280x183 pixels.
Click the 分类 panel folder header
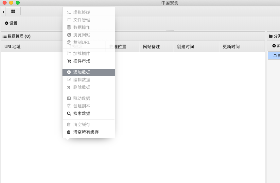[274, 36]
